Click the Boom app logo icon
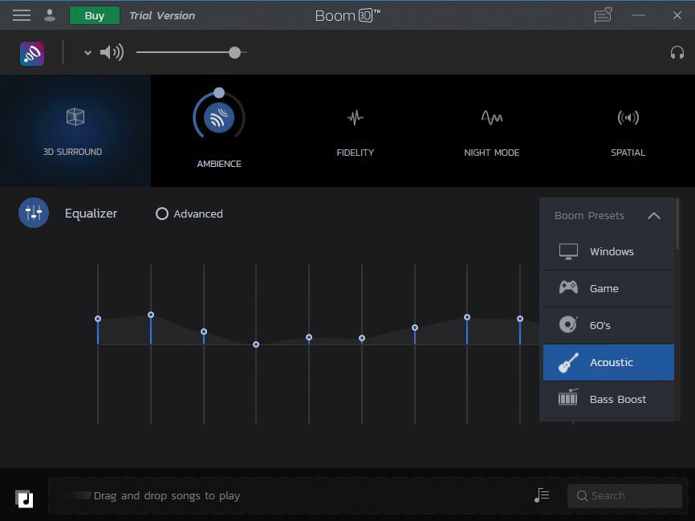695x521 pixels. 32,53
